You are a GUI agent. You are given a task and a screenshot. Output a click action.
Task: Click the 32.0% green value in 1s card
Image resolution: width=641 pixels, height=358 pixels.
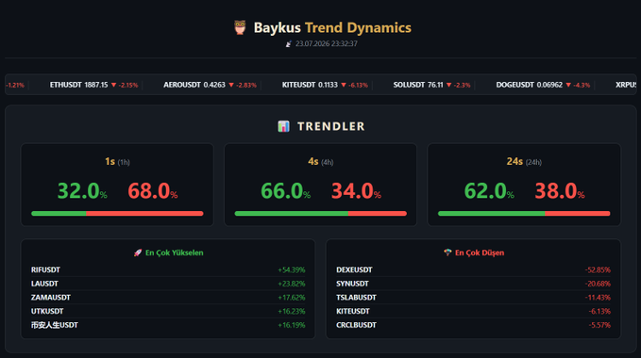pyautogui.click(x=82, y=191)
